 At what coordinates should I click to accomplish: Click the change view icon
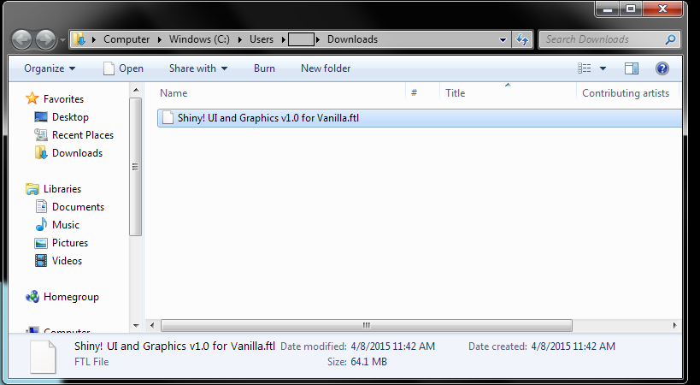585,68
